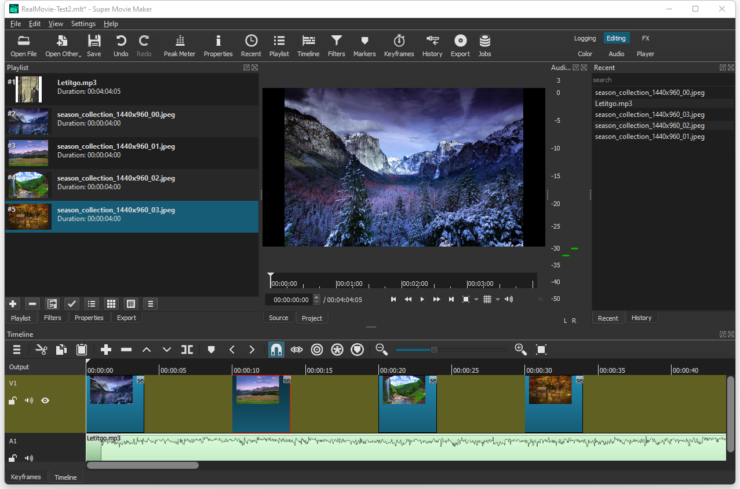Open the Markers panel

point(364,46)
